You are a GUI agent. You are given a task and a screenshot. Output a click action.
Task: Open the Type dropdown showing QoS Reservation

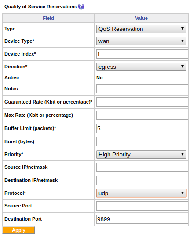point(141,29)
